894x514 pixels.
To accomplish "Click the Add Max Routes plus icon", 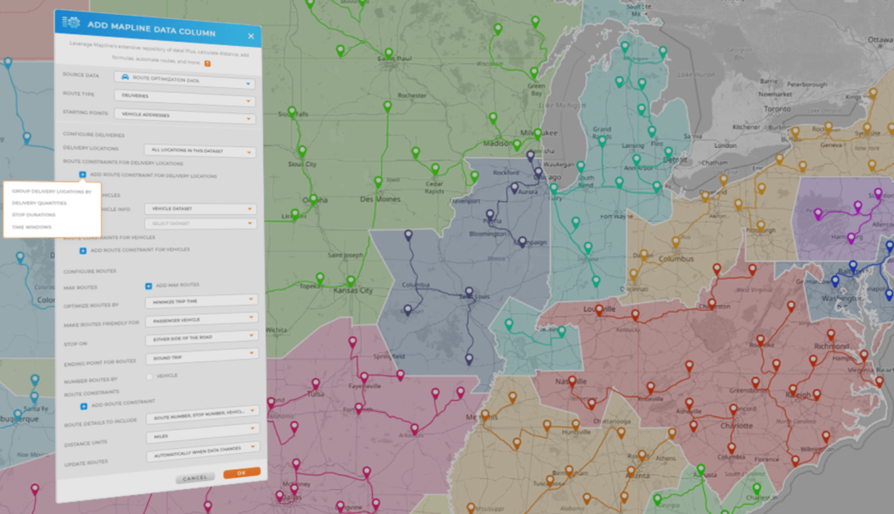I will click(x=149, y=286).
